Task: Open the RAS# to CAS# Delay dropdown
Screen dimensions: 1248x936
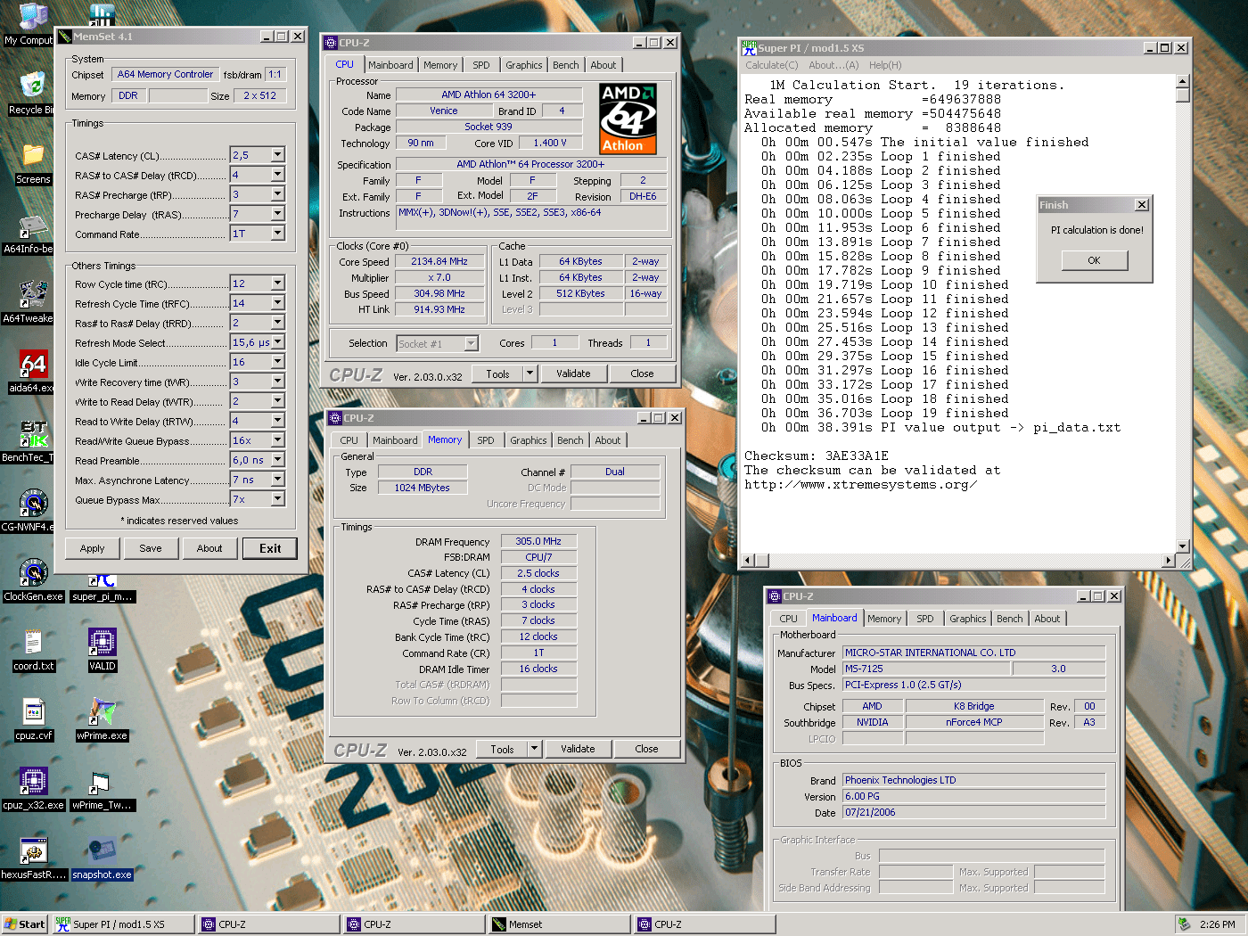Action: (x=278, y=175)
